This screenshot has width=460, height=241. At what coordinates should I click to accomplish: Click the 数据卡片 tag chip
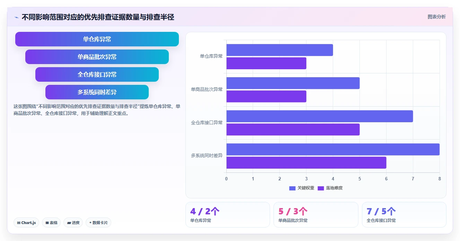(x=98, y=223)
